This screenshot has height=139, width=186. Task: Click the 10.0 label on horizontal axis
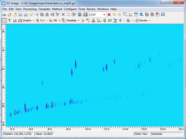coord(88,129)
